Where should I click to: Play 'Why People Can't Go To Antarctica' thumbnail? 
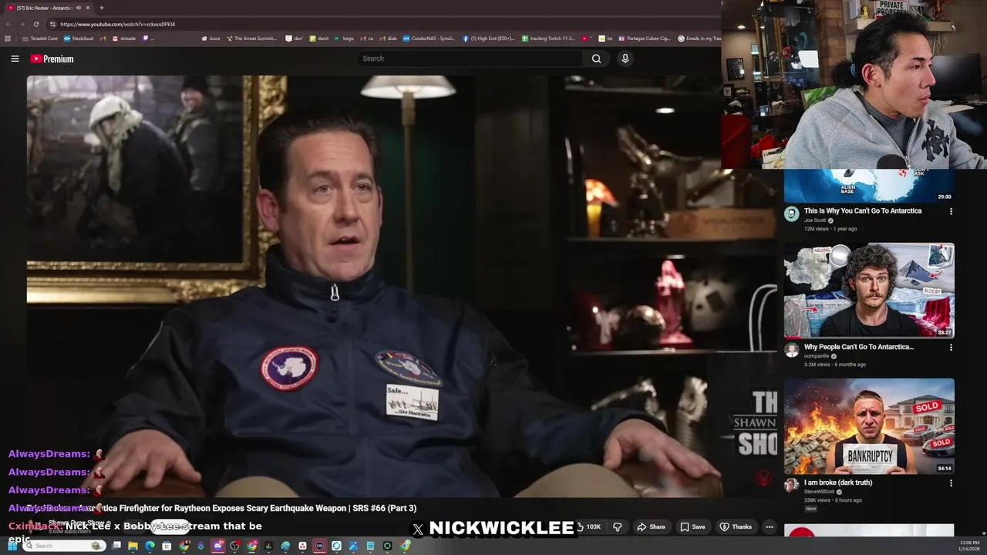[869, 291]
